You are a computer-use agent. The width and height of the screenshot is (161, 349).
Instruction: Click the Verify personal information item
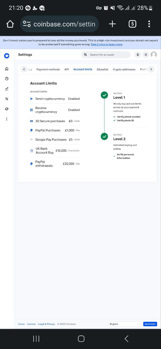pyautogui.click(x=124, y=156)
